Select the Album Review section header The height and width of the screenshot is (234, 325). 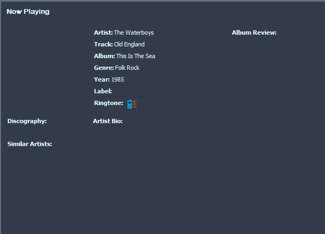(254, 33)
